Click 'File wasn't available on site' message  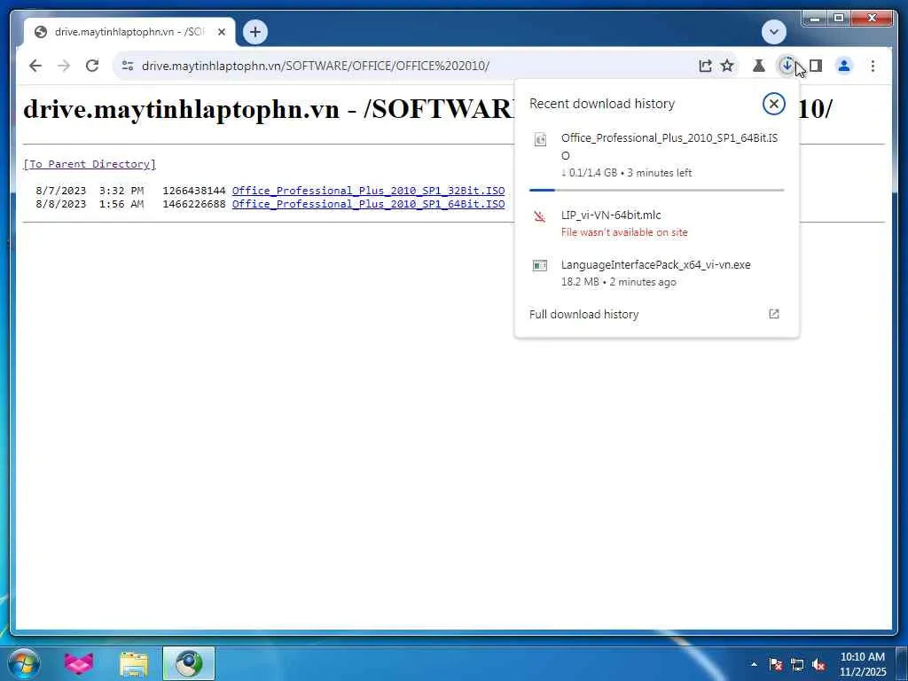(624, 232)
